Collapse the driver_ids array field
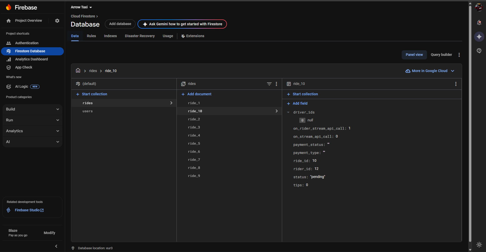Screen dimensions: 486x252 (x=288, y=112)
